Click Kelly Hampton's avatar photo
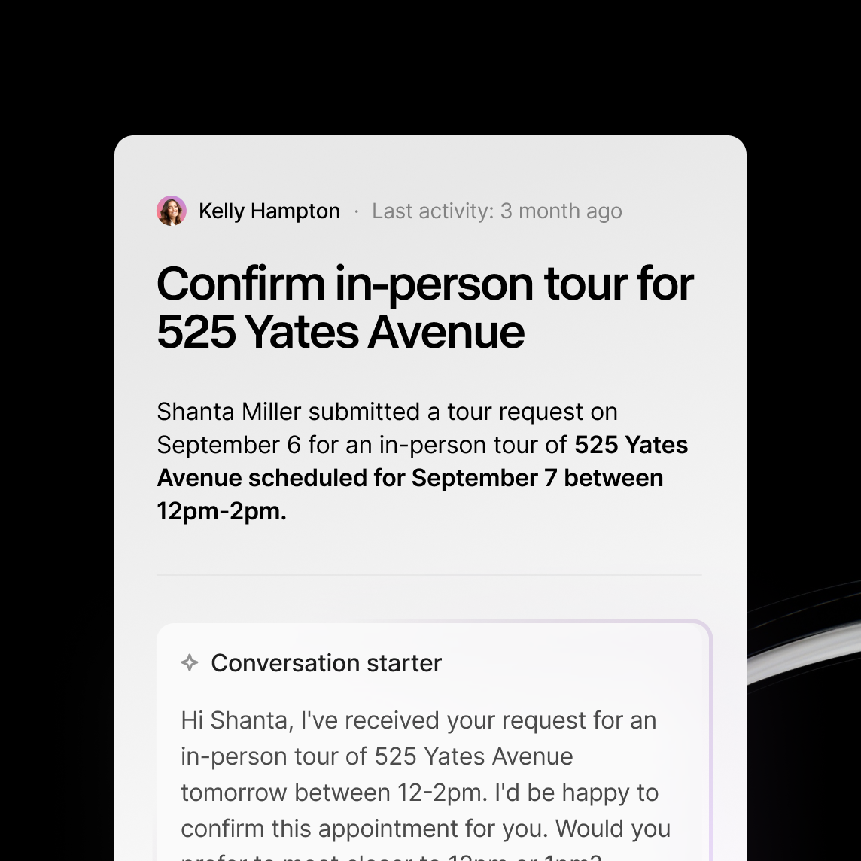861x861 pixels. 172,211
